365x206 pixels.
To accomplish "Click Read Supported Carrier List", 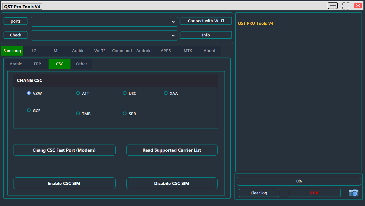I will [x=172, y=150].
